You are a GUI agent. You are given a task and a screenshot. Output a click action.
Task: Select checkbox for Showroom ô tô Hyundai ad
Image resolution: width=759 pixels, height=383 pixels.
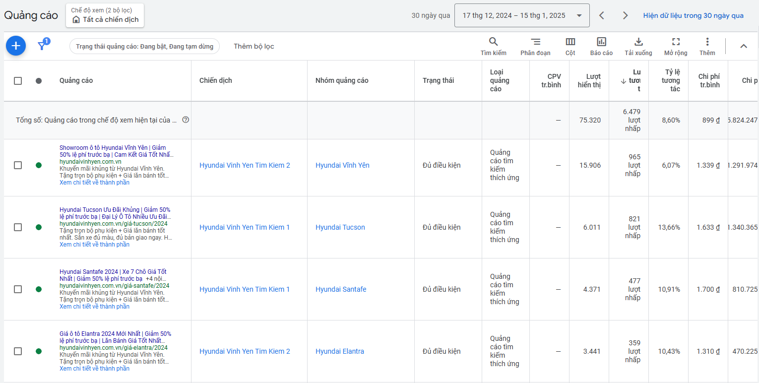[18, 165]
